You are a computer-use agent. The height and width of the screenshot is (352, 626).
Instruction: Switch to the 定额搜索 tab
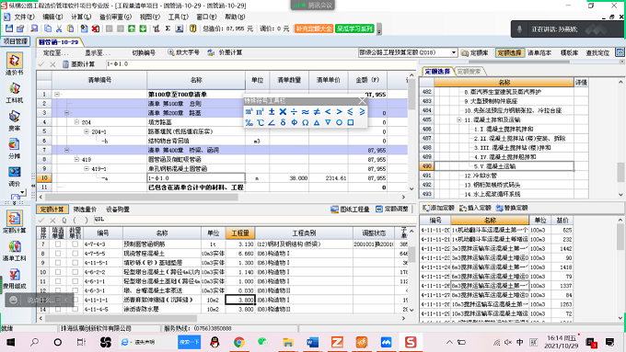tap(469, 72)
